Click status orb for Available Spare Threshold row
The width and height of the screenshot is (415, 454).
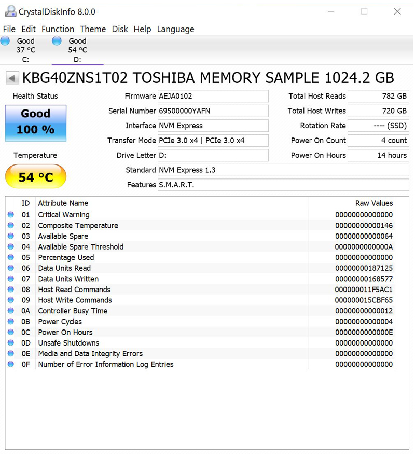[x=11, y=246]
